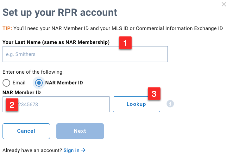
Task: Click into the NAR Member ID input box
Action: pyautogui.click(x=63, y=104)
